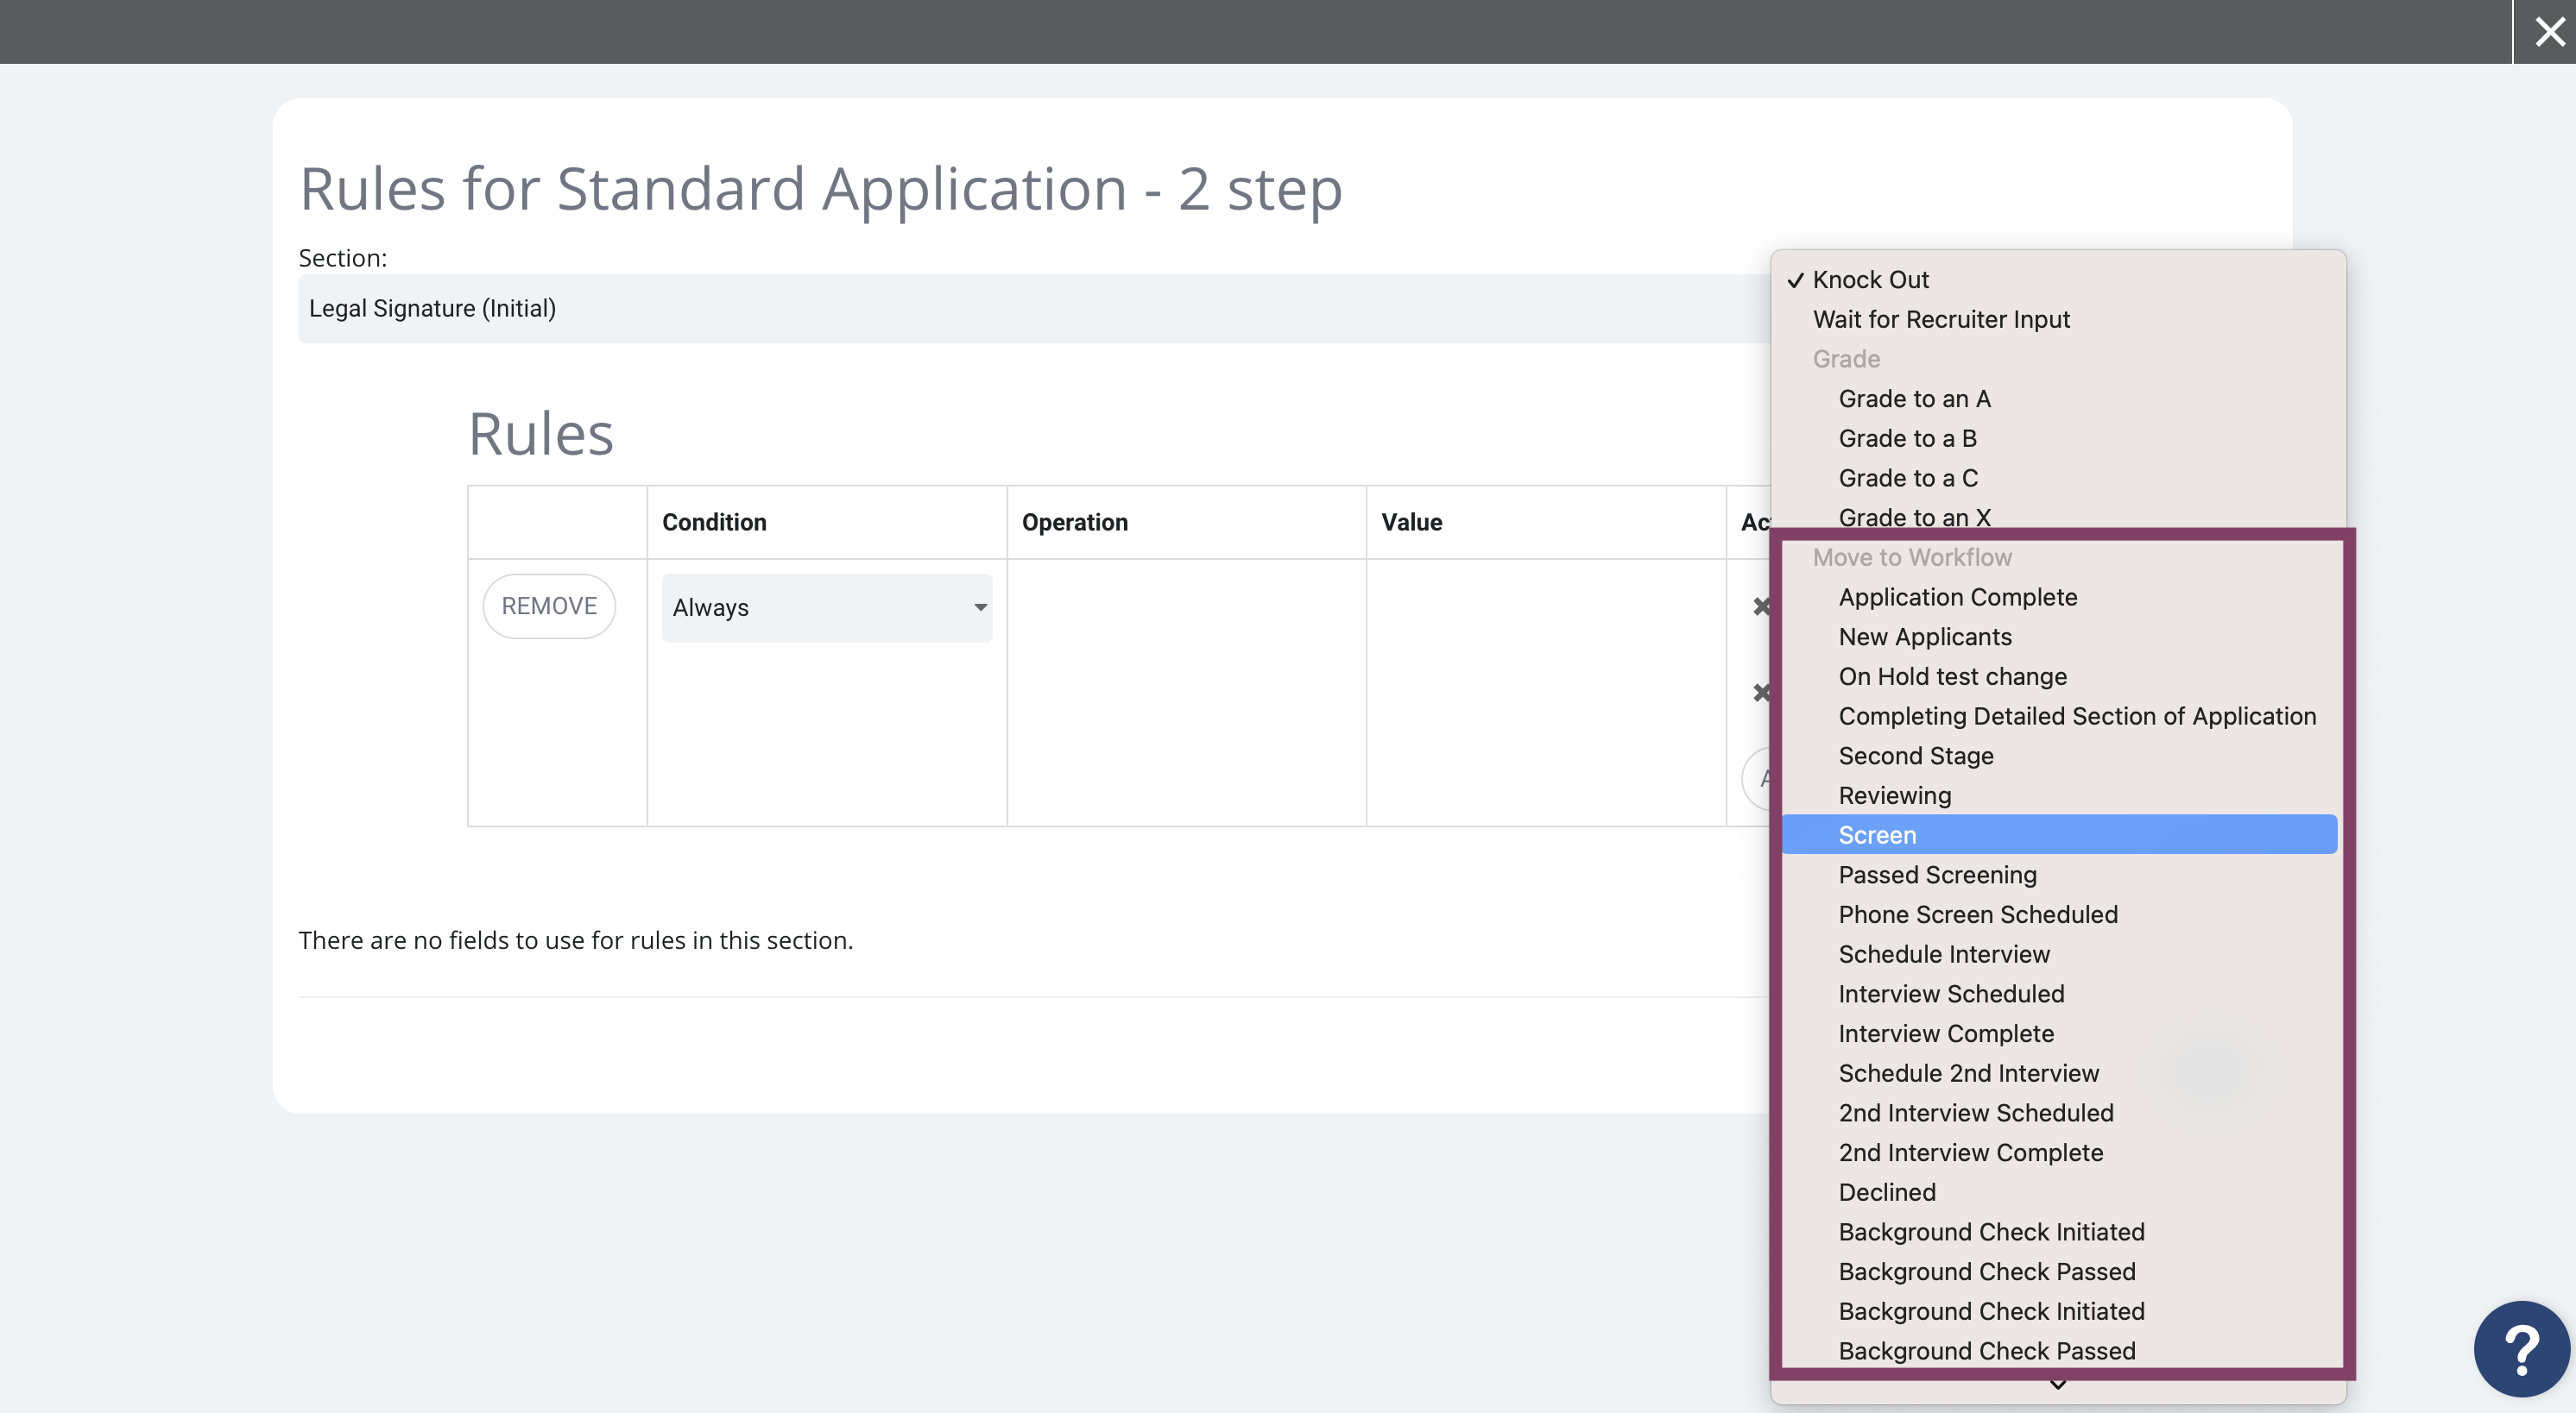Click the Rules heading
Screen dimensions: 2576x1413
(x=541, y=434)
